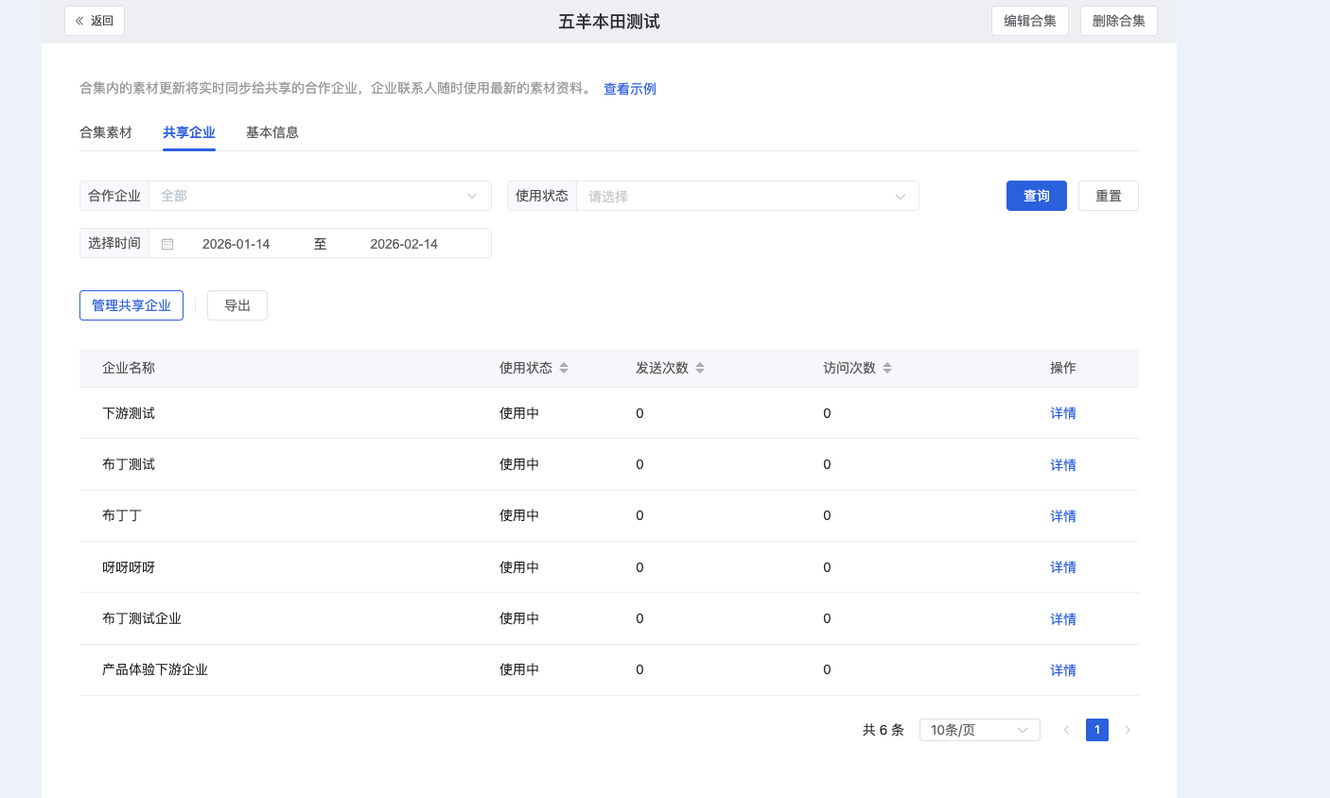Click the company name 下游测试
This screenshot has height=798, width=1330.
point(129,413)
